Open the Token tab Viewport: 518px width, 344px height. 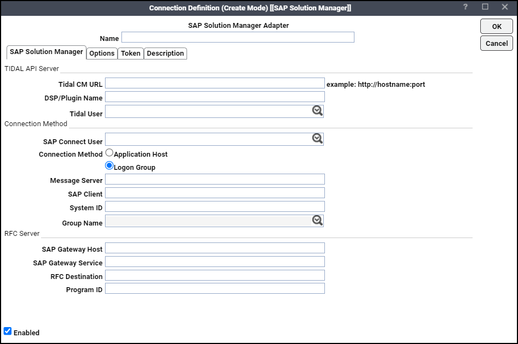131,54
